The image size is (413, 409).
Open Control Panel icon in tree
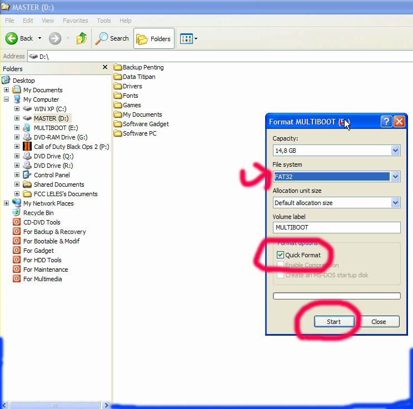pyautogui.click(x=27, y=174)
